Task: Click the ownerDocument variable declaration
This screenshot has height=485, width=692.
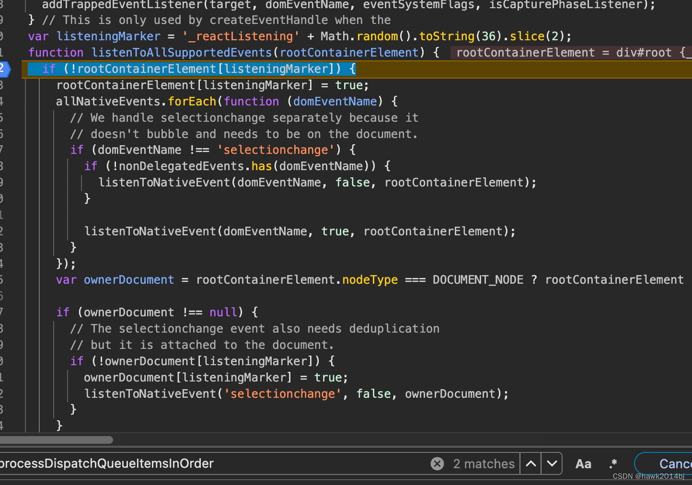Action: (x=115, y=280)
